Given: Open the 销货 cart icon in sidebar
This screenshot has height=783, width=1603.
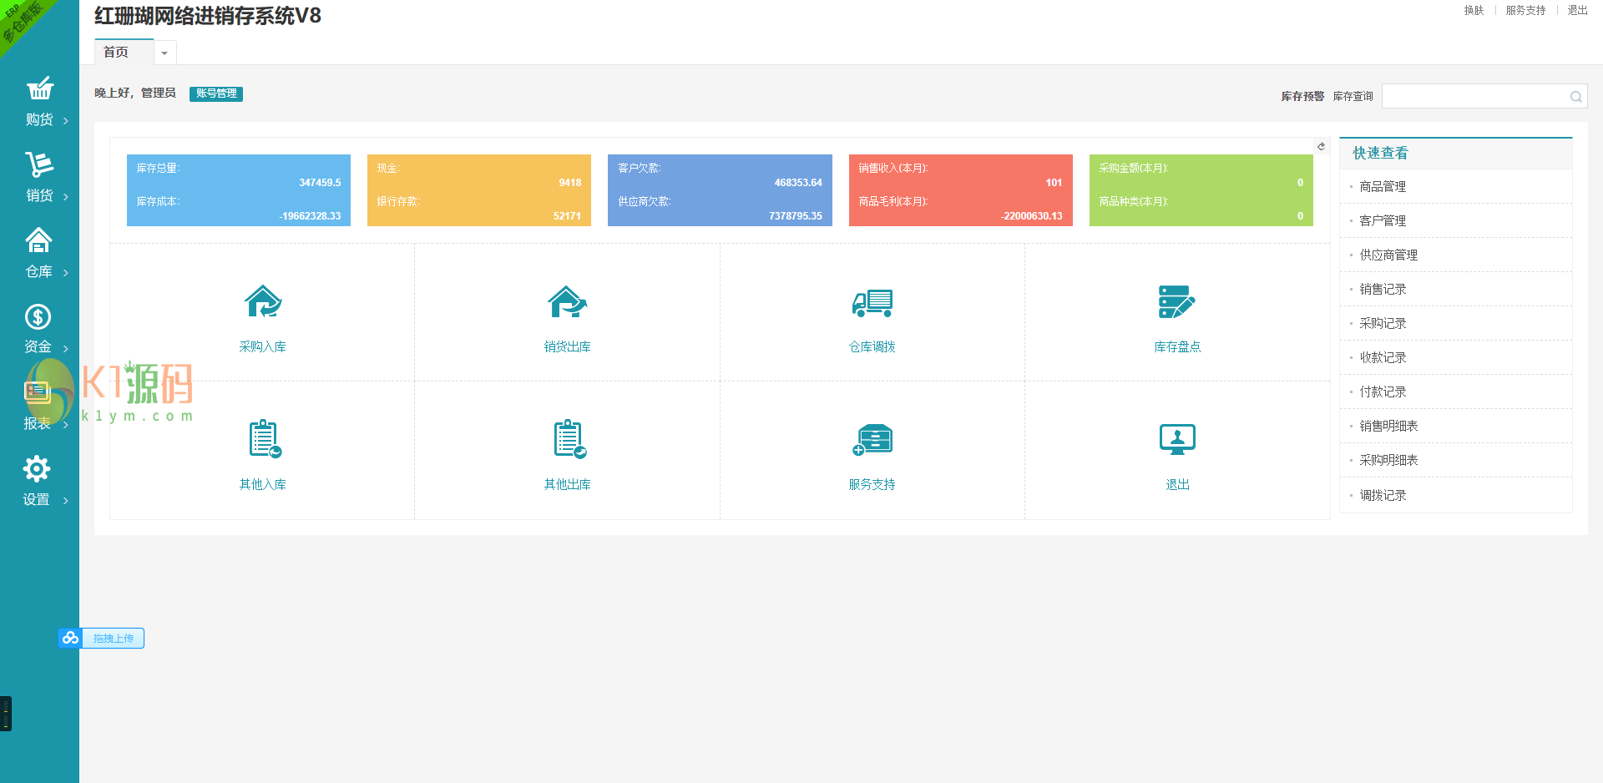Looking at the screenshot, I should [x=39, y=164].
